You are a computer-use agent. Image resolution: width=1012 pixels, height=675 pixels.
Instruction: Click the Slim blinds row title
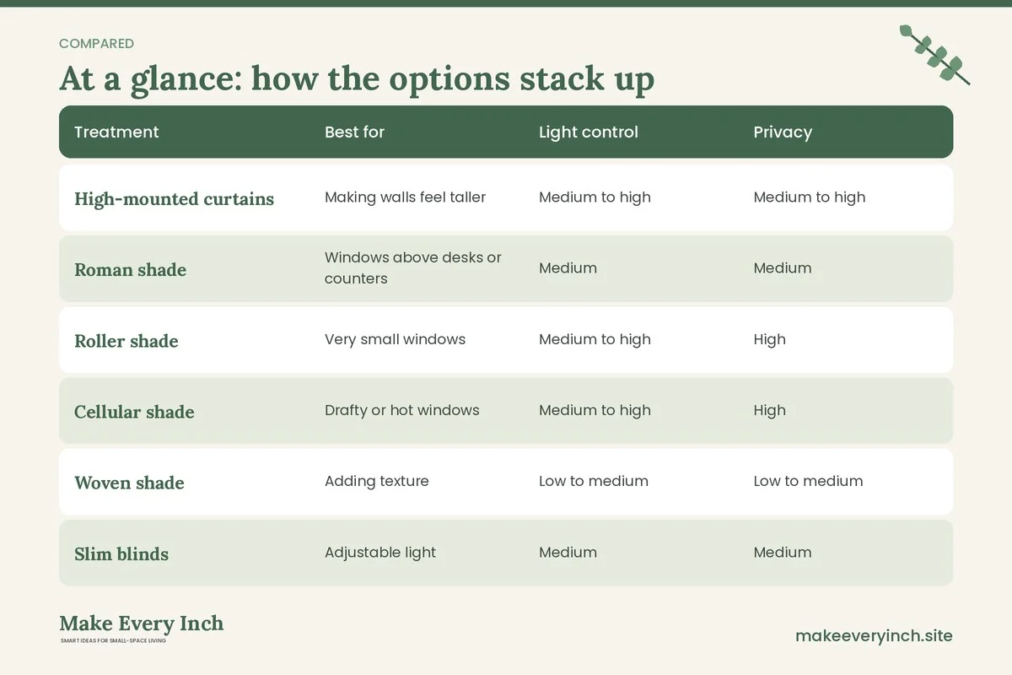click(121, 553)
